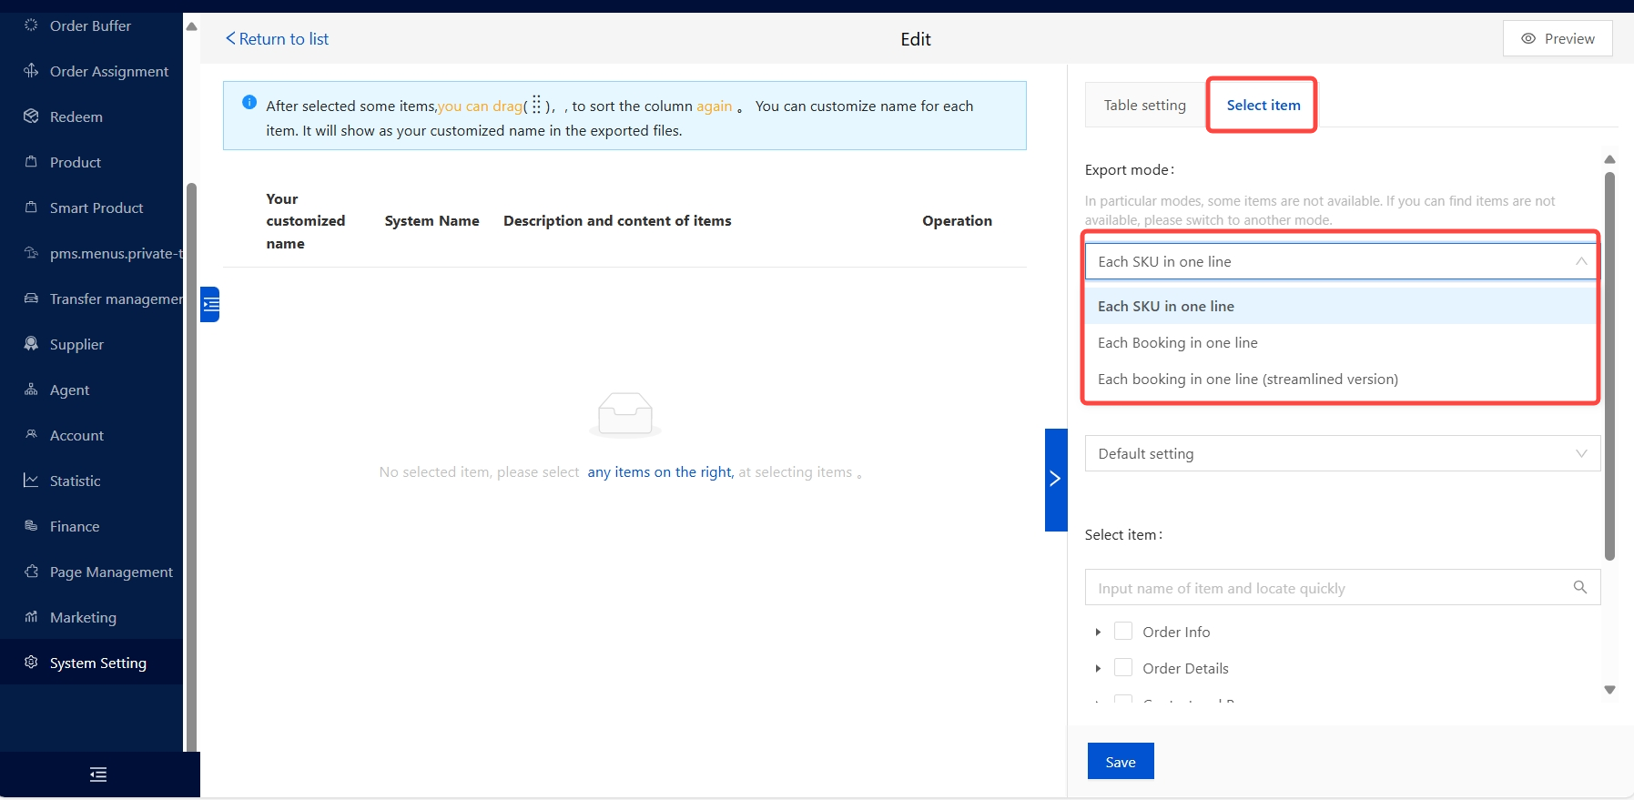Open the Finance menu in sidebar
Viewport: 1634px width, 800px height.
75,526
